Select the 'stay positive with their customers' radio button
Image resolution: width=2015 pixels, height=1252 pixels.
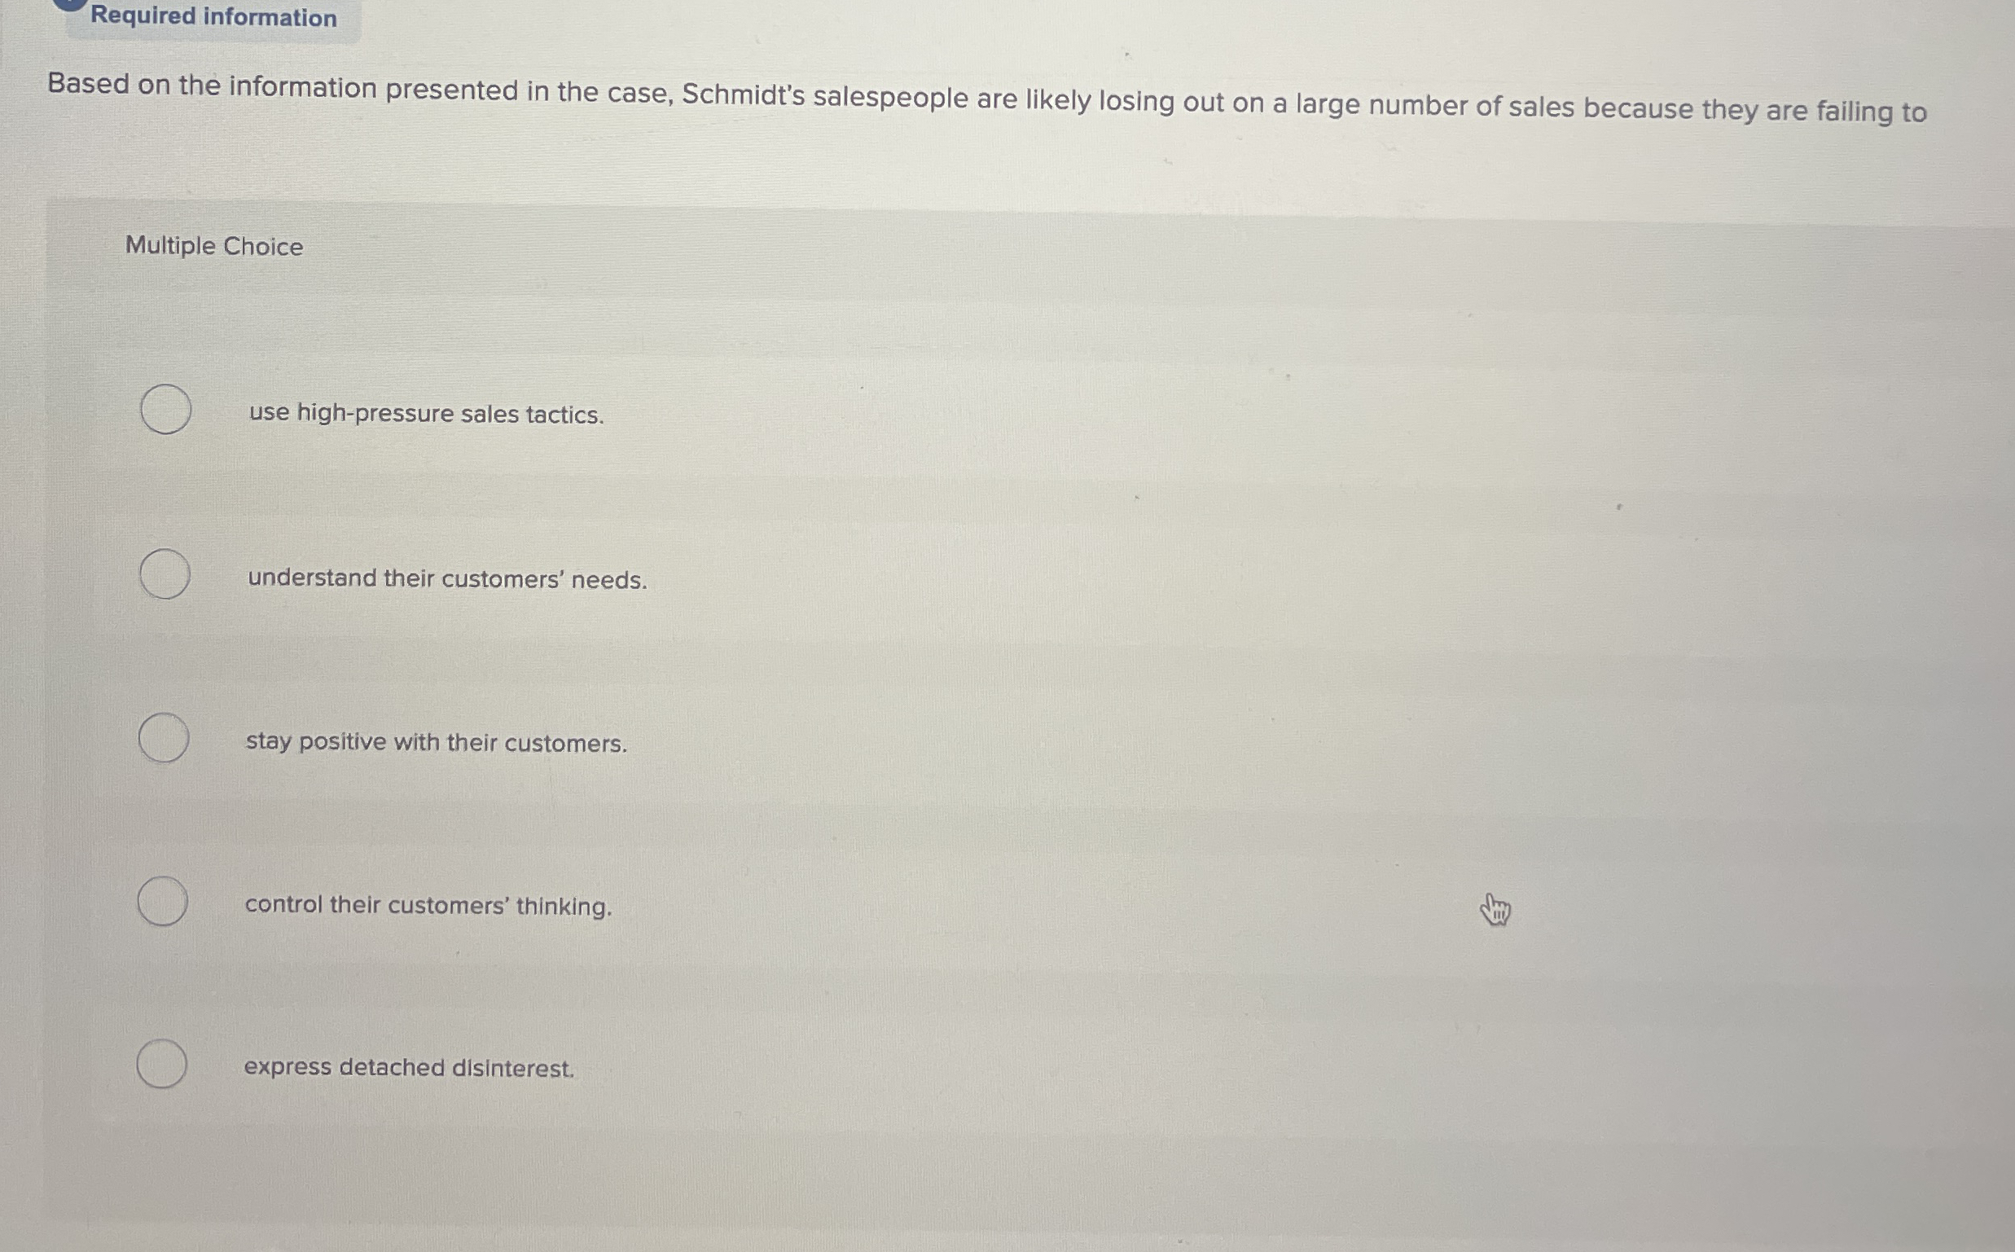165,738
